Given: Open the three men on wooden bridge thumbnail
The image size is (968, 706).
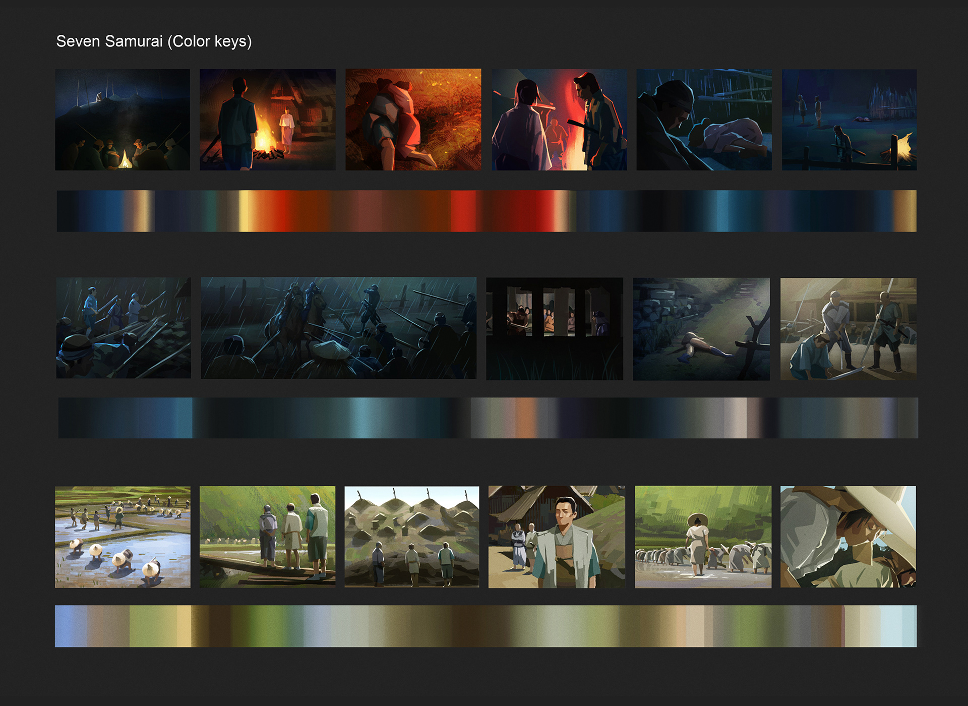Looking at the screenshot, I should coord(267,537).
